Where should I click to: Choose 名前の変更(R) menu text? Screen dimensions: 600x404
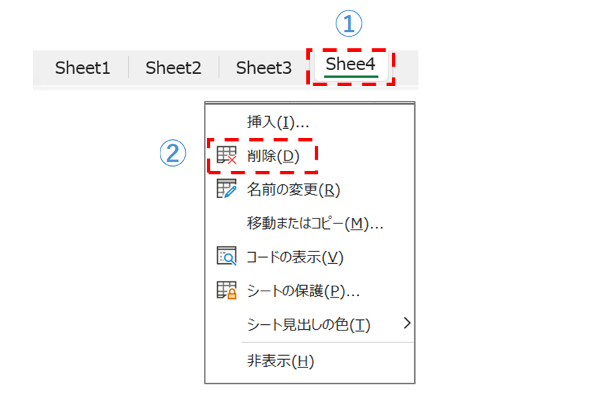coord(293,190)
